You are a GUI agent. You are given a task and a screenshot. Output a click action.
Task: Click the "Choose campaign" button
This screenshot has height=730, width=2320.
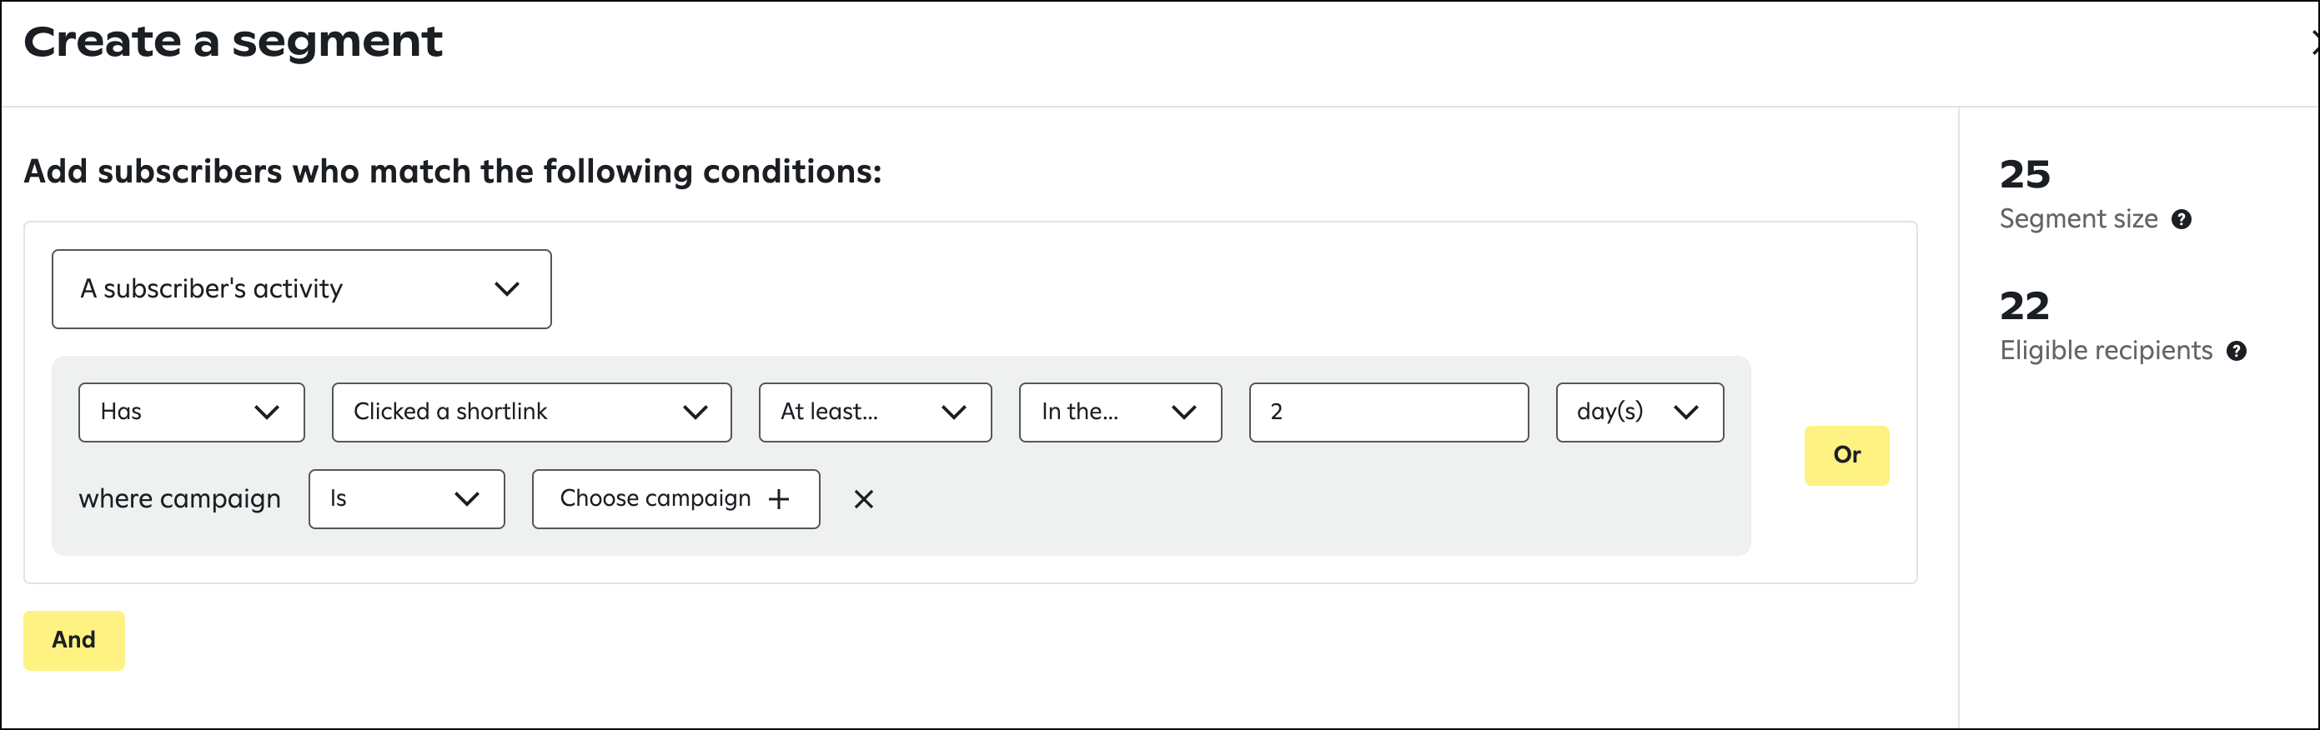655,498
